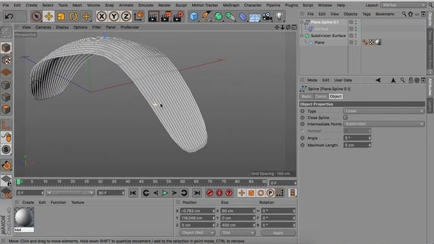The height and width of the screenshot is (244, 434).
Task: Select the Live Selection tool
Action: point(37,16)
